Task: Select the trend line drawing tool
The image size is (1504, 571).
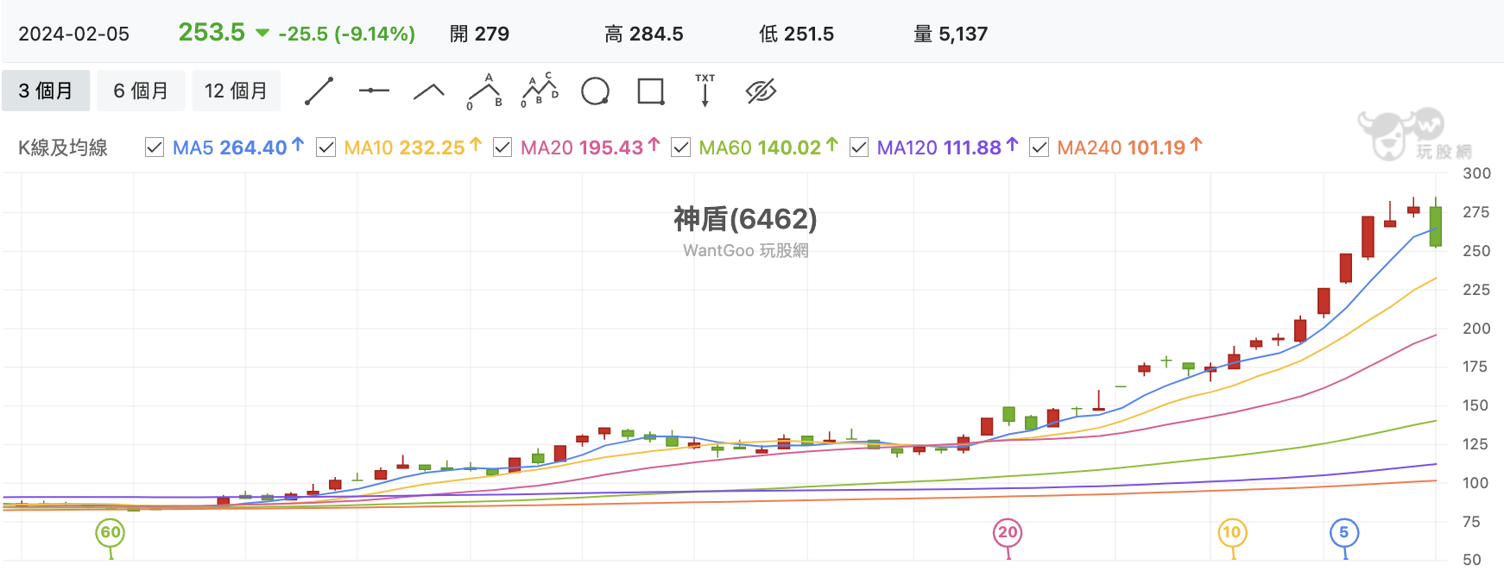Action: pyautogui.click(x=319, y=91)
